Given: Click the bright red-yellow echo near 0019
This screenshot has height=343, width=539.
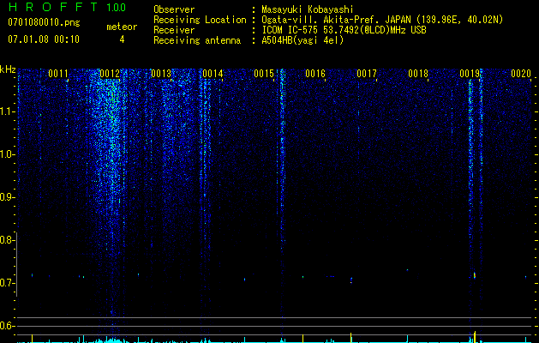Looking at the screenshot, I should click(475, 275).
